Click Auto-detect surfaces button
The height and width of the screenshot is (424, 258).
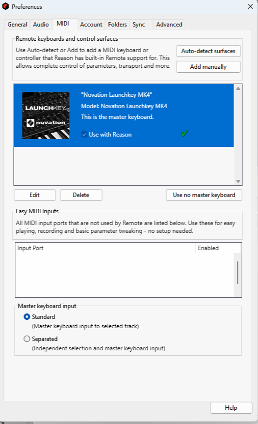208,51
